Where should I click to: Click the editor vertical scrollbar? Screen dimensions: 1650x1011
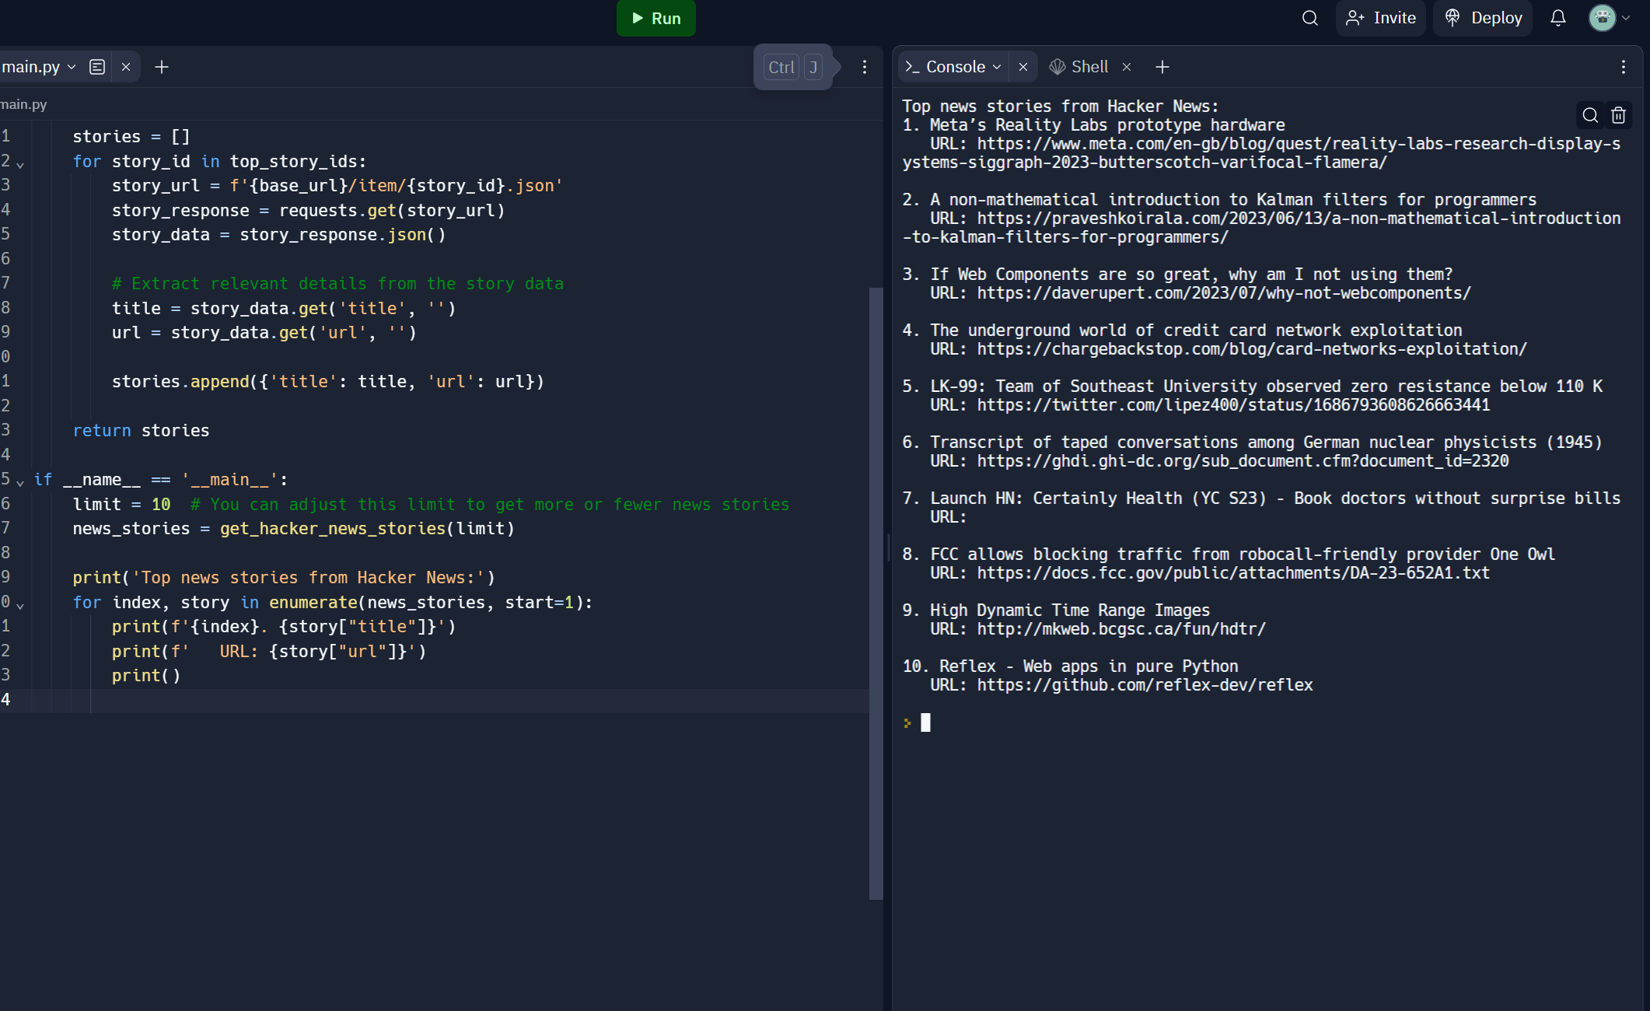(x=876, y=591)
